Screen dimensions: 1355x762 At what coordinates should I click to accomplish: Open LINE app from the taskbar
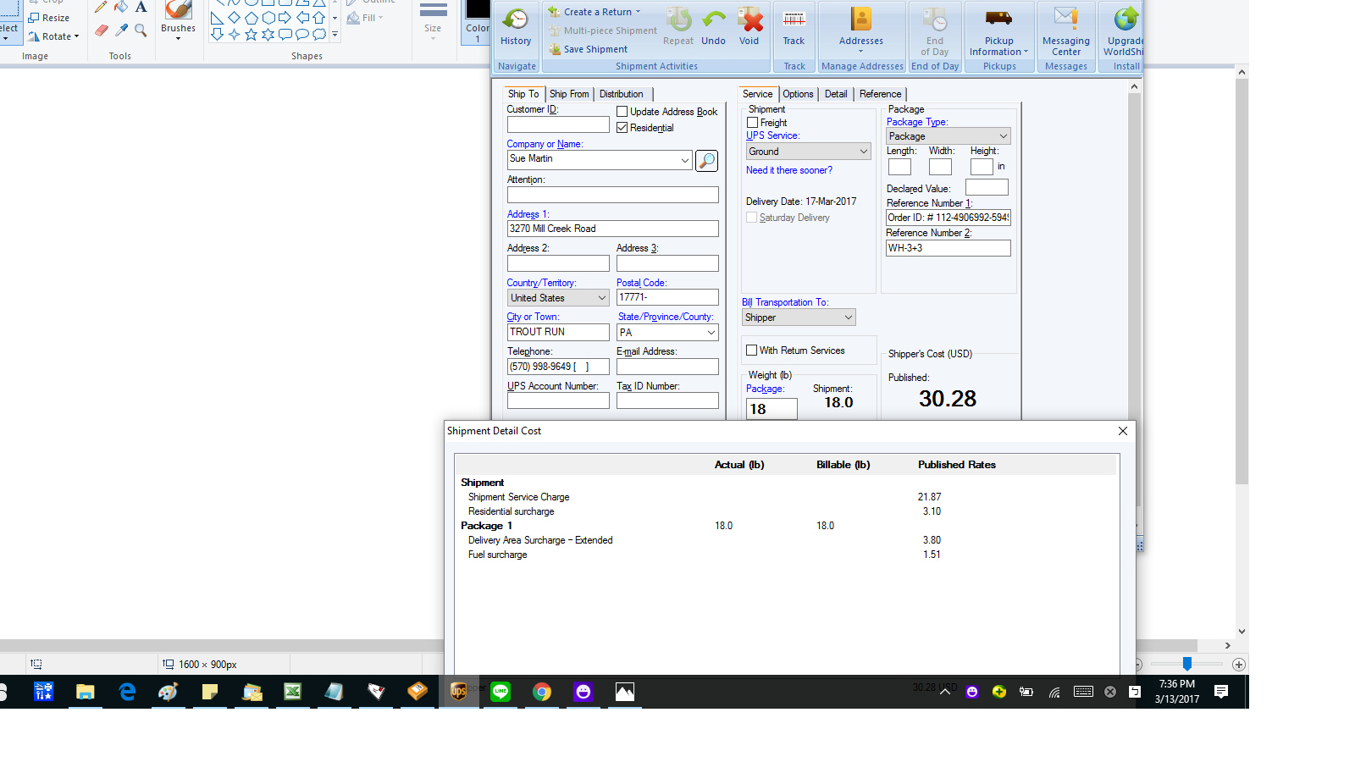[501, 692]
